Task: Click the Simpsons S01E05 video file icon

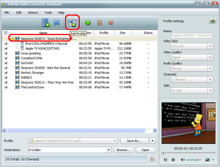Action: coord(17,68)
